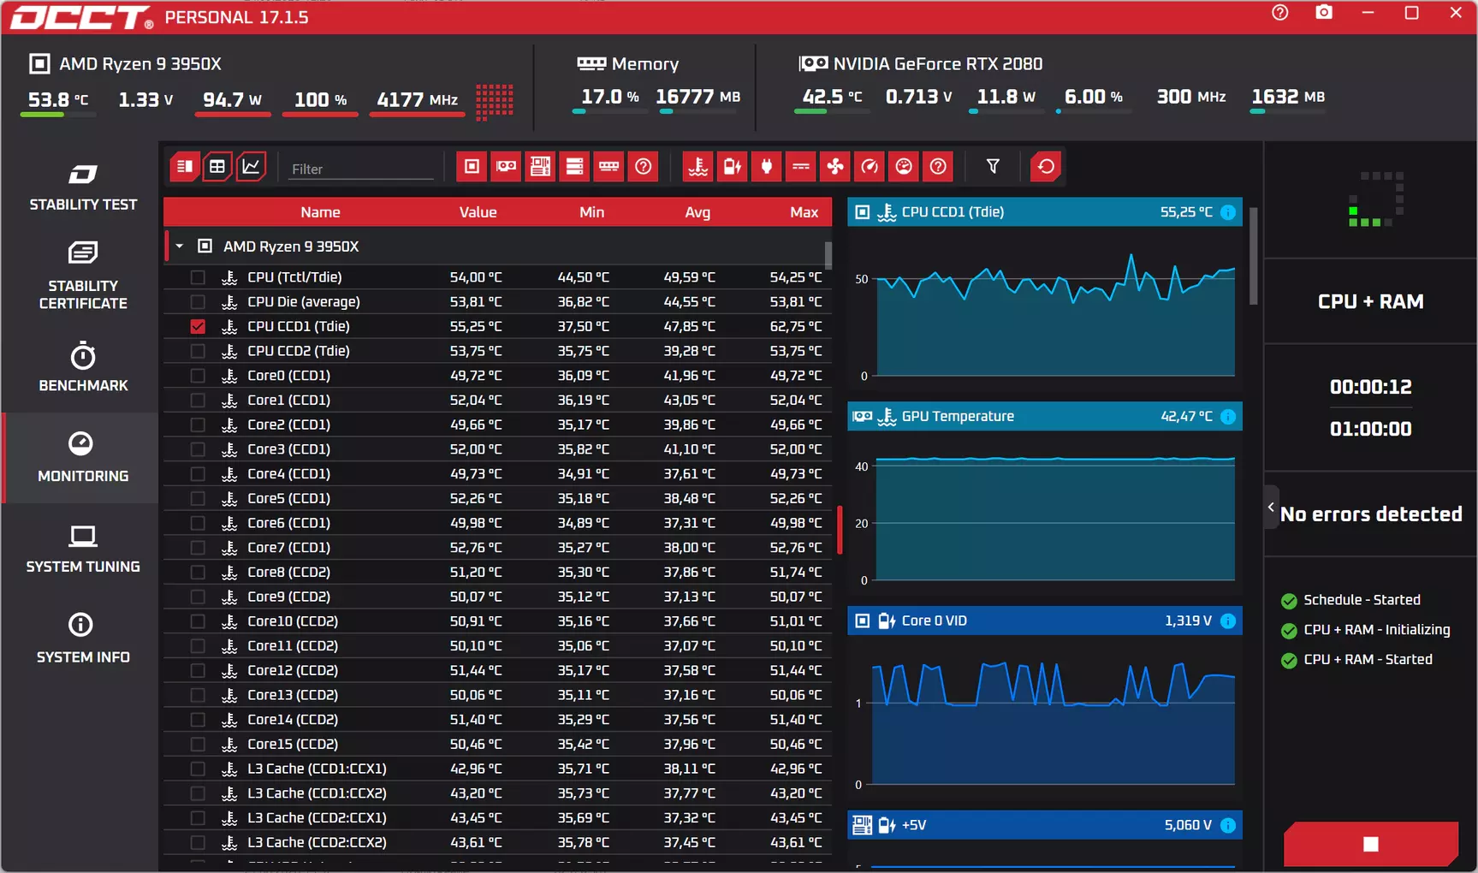Toggle the memory sensors filter
1478x873 pixels.
(608, 167)
